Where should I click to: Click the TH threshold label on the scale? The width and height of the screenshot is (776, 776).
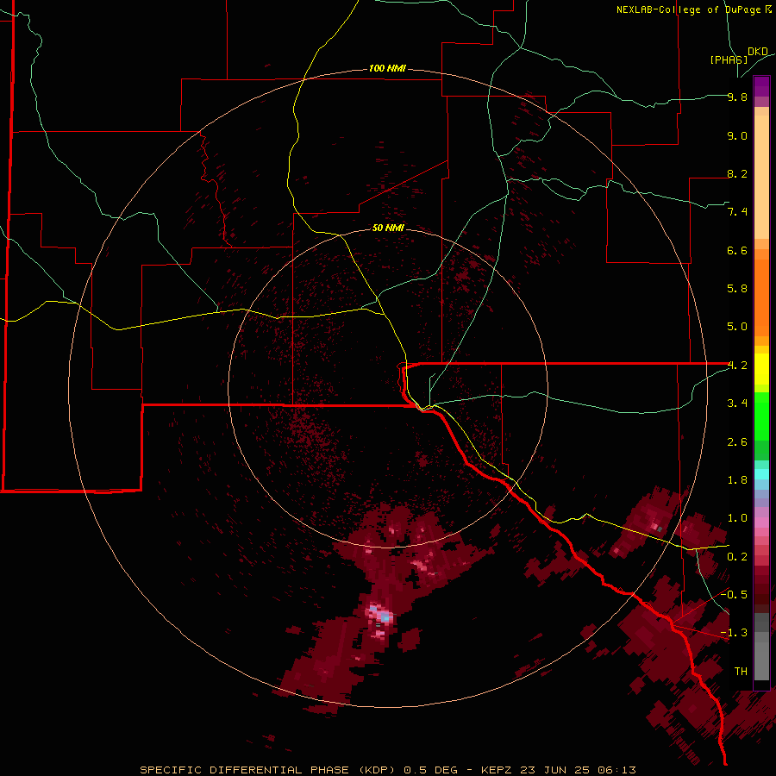pyautogui.click(x=741, y=672)
